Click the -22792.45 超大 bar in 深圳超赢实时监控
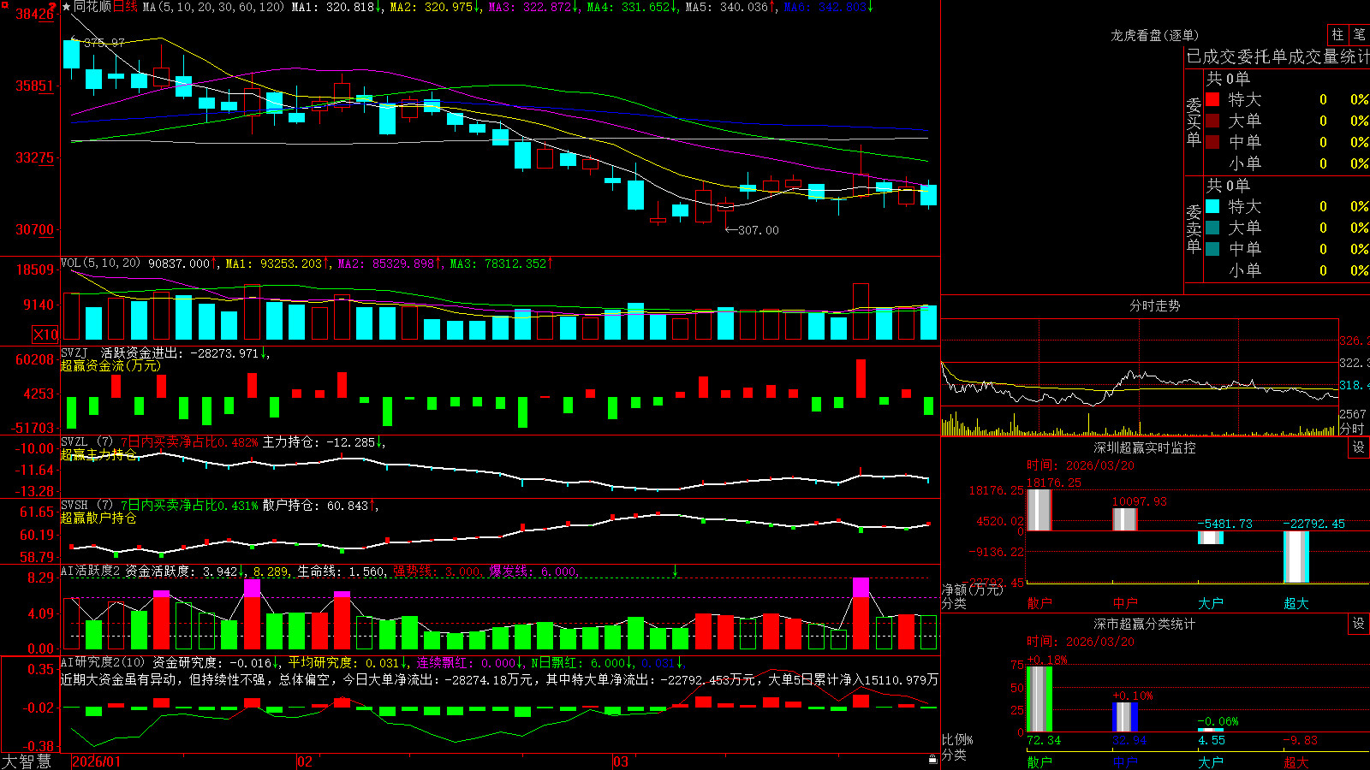The height and width of the screenshot is (770, 1370). (1296, 557)
